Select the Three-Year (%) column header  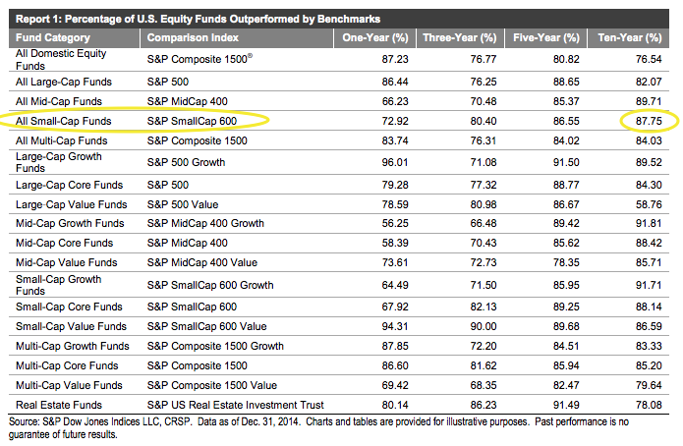(459, 37)
